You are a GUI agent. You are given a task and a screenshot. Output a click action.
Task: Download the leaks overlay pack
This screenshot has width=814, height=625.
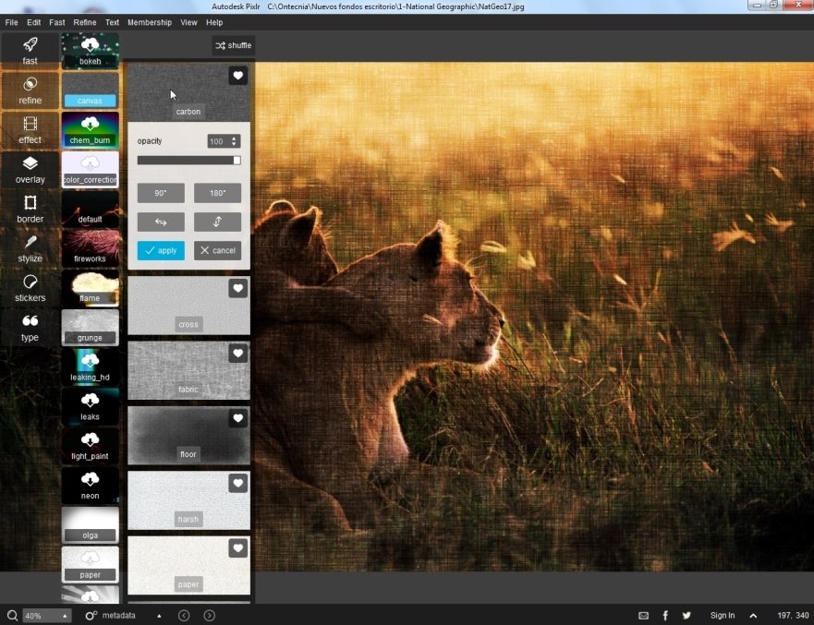pos(90,406)
